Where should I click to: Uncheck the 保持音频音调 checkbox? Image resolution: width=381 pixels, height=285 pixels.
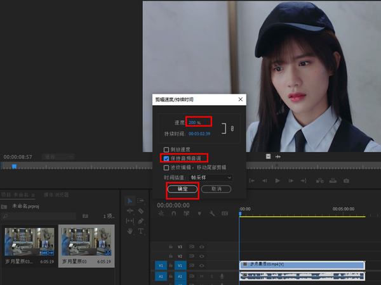(166, 158)
